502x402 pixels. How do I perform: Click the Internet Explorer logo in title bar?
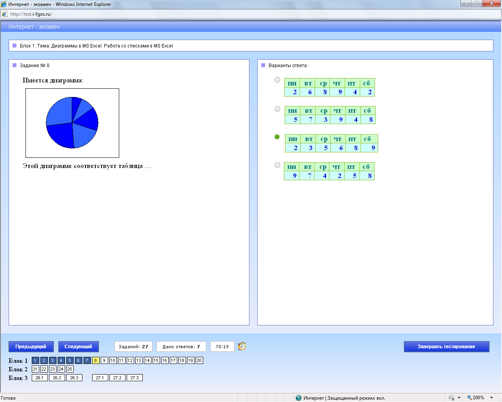pos(4,4)
